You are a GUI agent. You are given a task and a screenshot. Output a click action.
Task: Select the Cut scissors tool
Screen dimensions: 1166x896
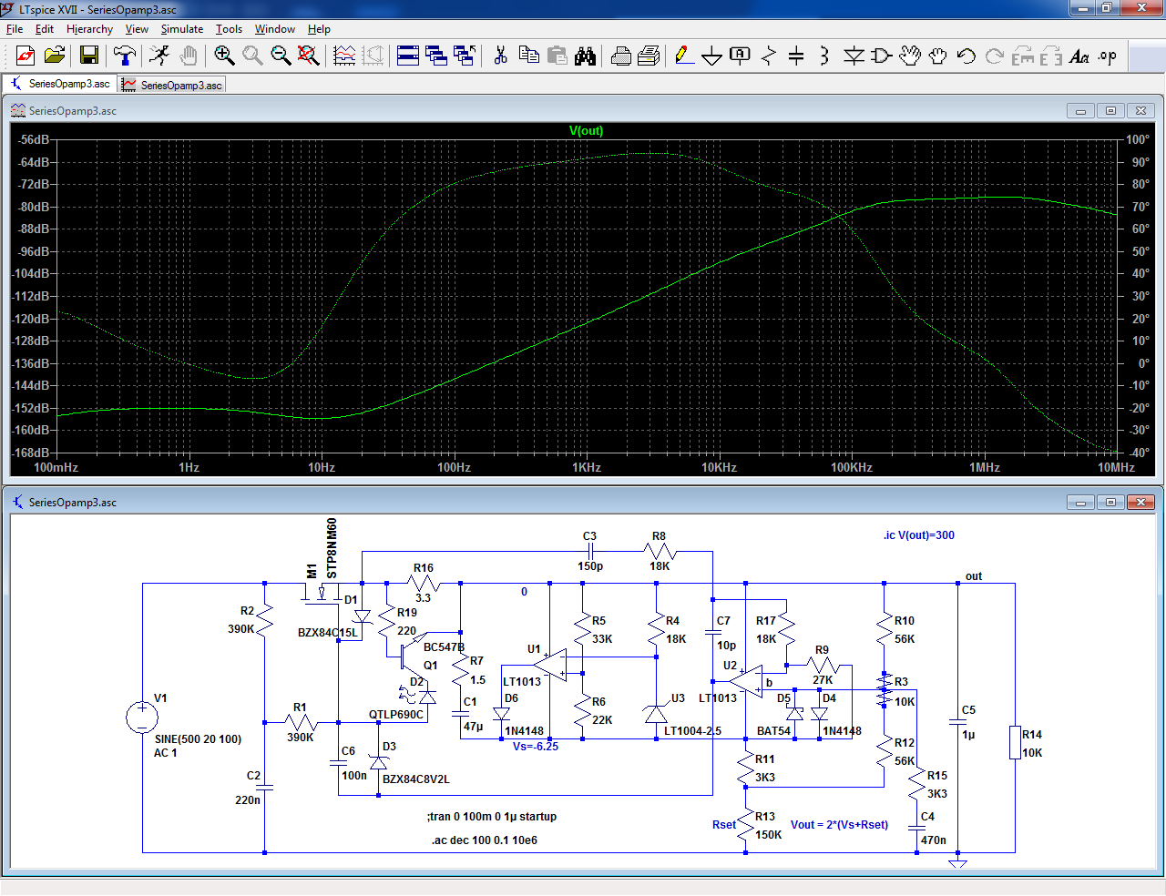500,56
